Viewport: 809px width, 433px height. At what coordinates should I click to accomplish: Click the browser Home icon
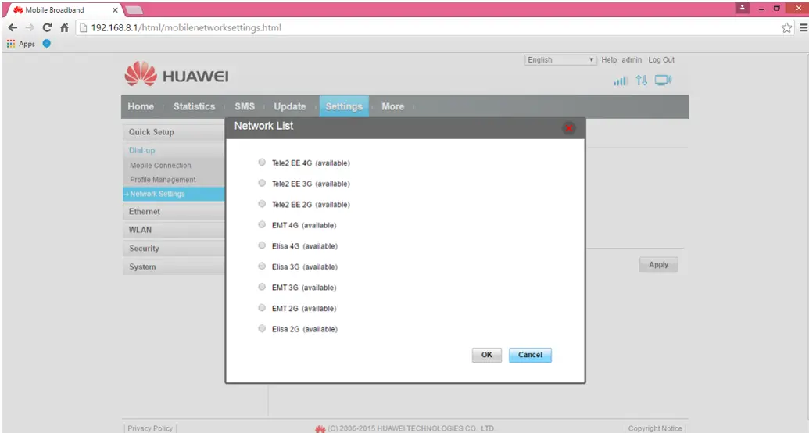click(64, 28)
